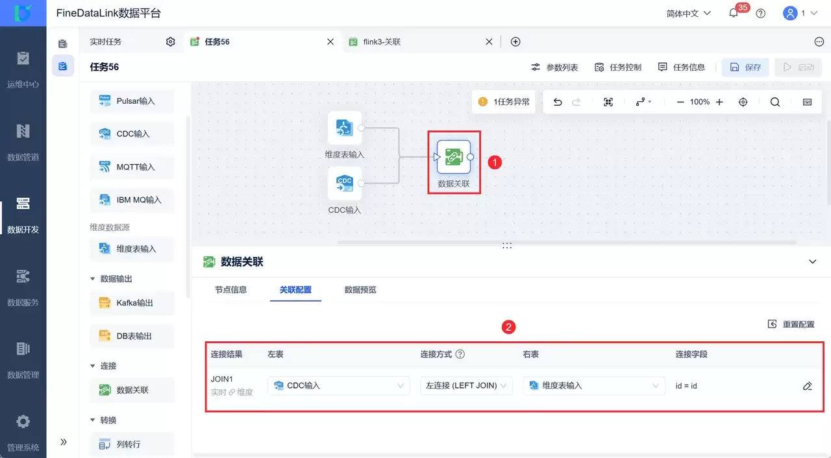This screenshot has height=458, width=831.
Task: Open 管理系统 settings in sidebar
Action: point(23,433)
